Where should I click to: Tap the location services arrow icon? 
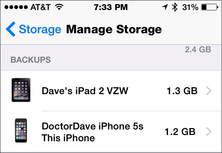(165, 7)
